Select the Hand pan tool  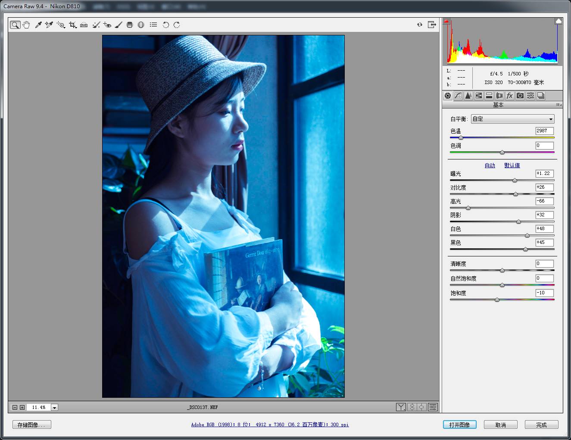coord(26,25)
